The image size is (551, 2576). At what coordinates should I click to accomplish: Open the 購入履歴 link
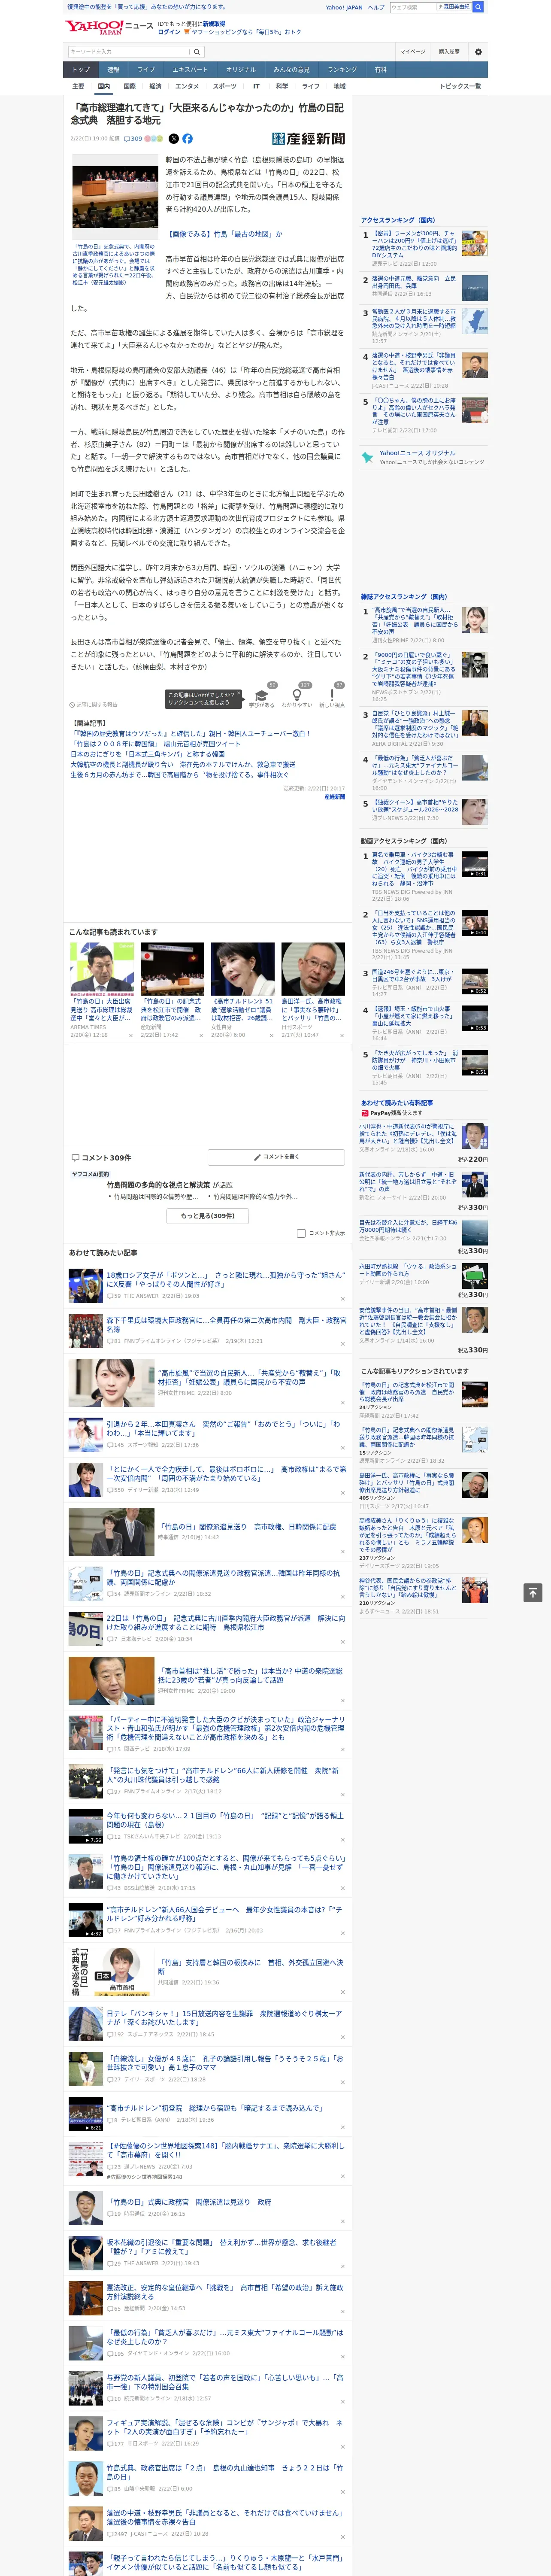(x=449, y=51)
